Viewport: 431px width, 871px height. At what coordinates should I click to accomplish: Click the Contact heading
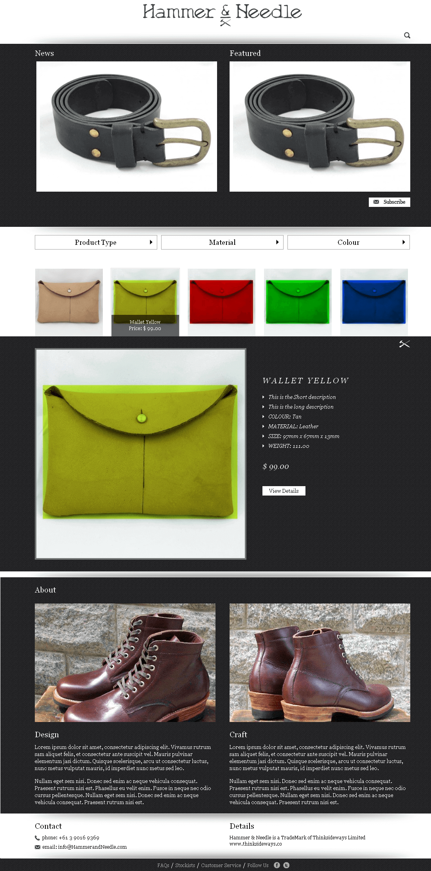point(48,826)
